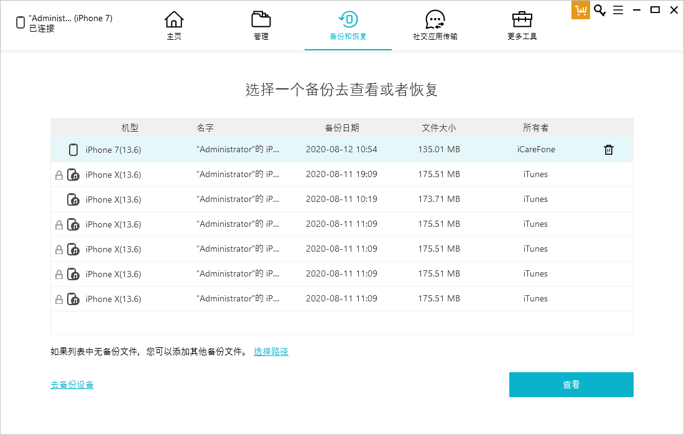The height and width of the screenshot is (435, 684).
Task: Click the 机型 column header
Action: (x=130, y=128)
